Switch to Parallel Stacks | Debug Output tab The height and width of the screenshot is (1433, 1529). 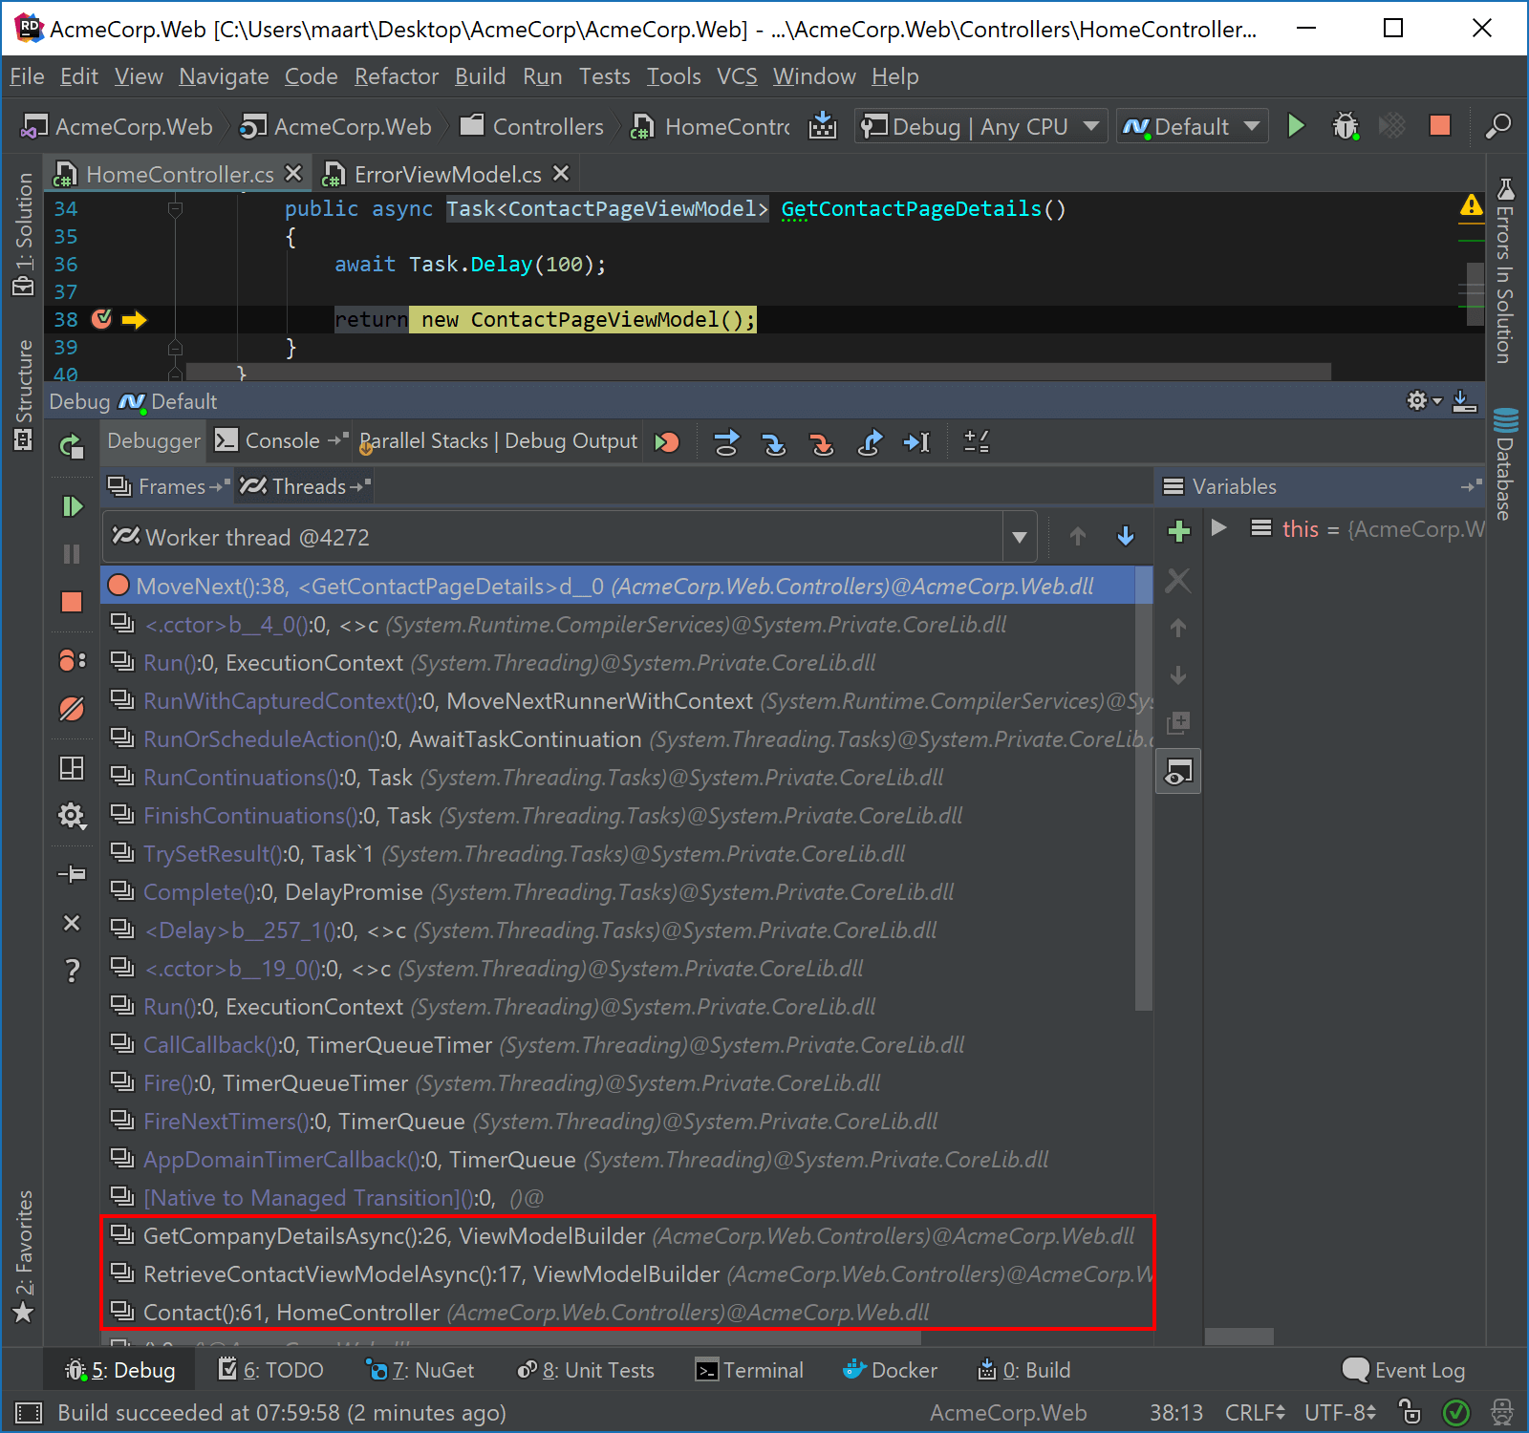499,440
